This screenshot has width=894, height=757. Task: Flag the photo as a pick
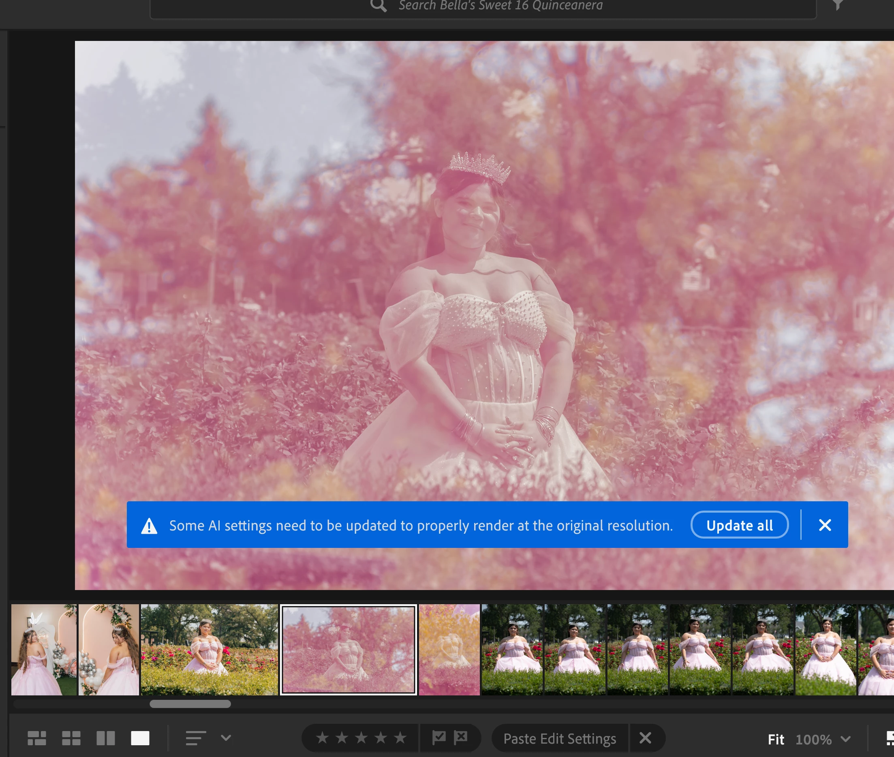[x=438, y=738]
